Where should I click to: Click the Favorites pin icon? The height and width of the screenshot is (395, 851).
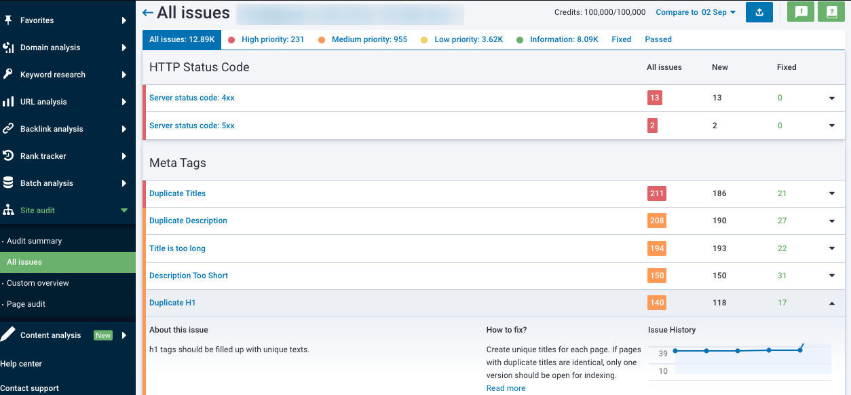pyautogui.click(x=8, y=20)
